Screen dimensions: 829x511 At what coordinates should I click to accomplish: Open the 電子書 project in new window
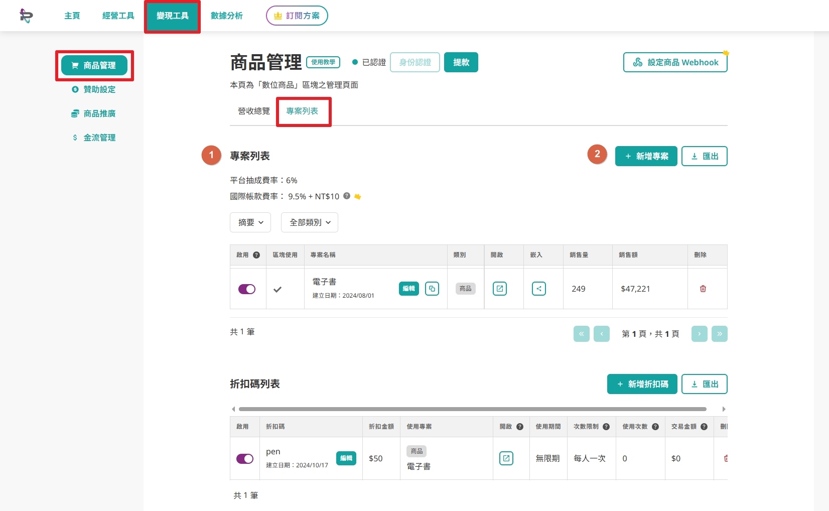500,289
